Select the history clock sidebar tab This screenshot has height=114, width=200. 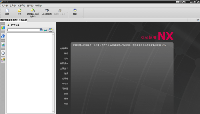(x=3, y=53)
